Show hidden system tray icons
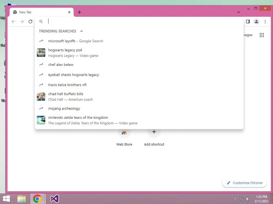 (x=235, y=199)
